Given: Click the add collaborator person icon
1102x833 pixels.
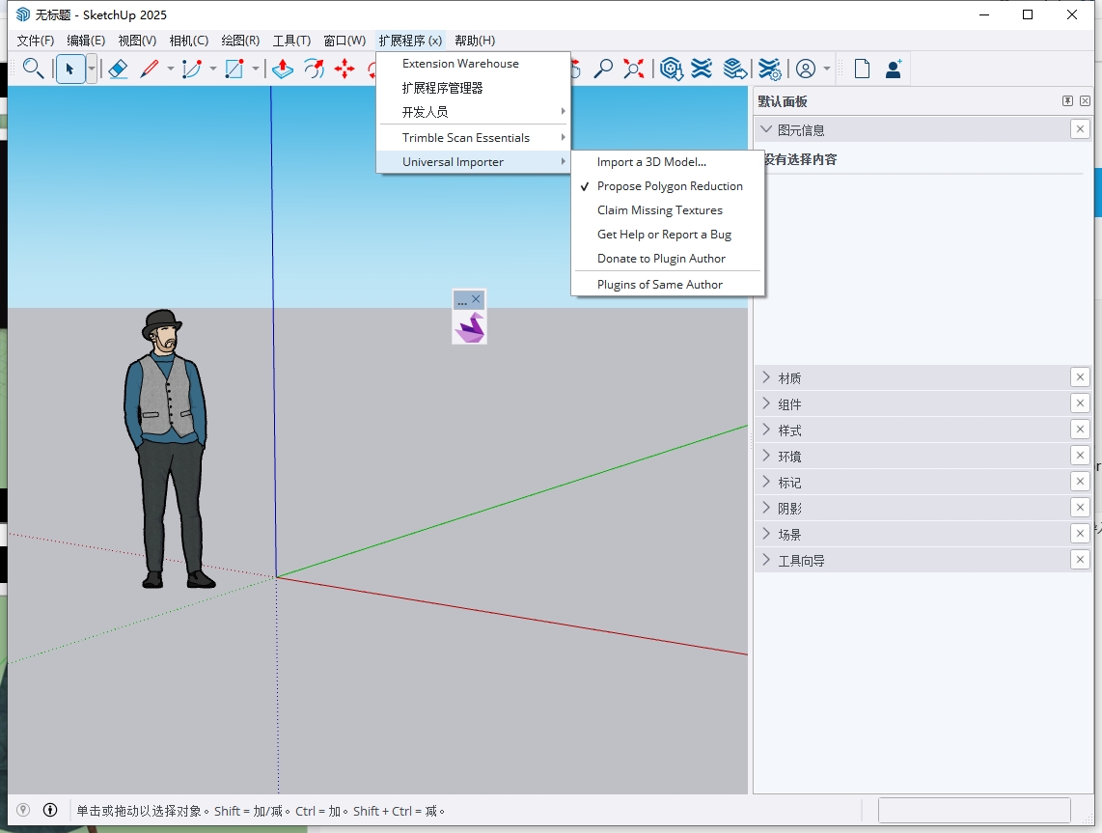Looking at the screenshot, I should click(x=894, y=69).
